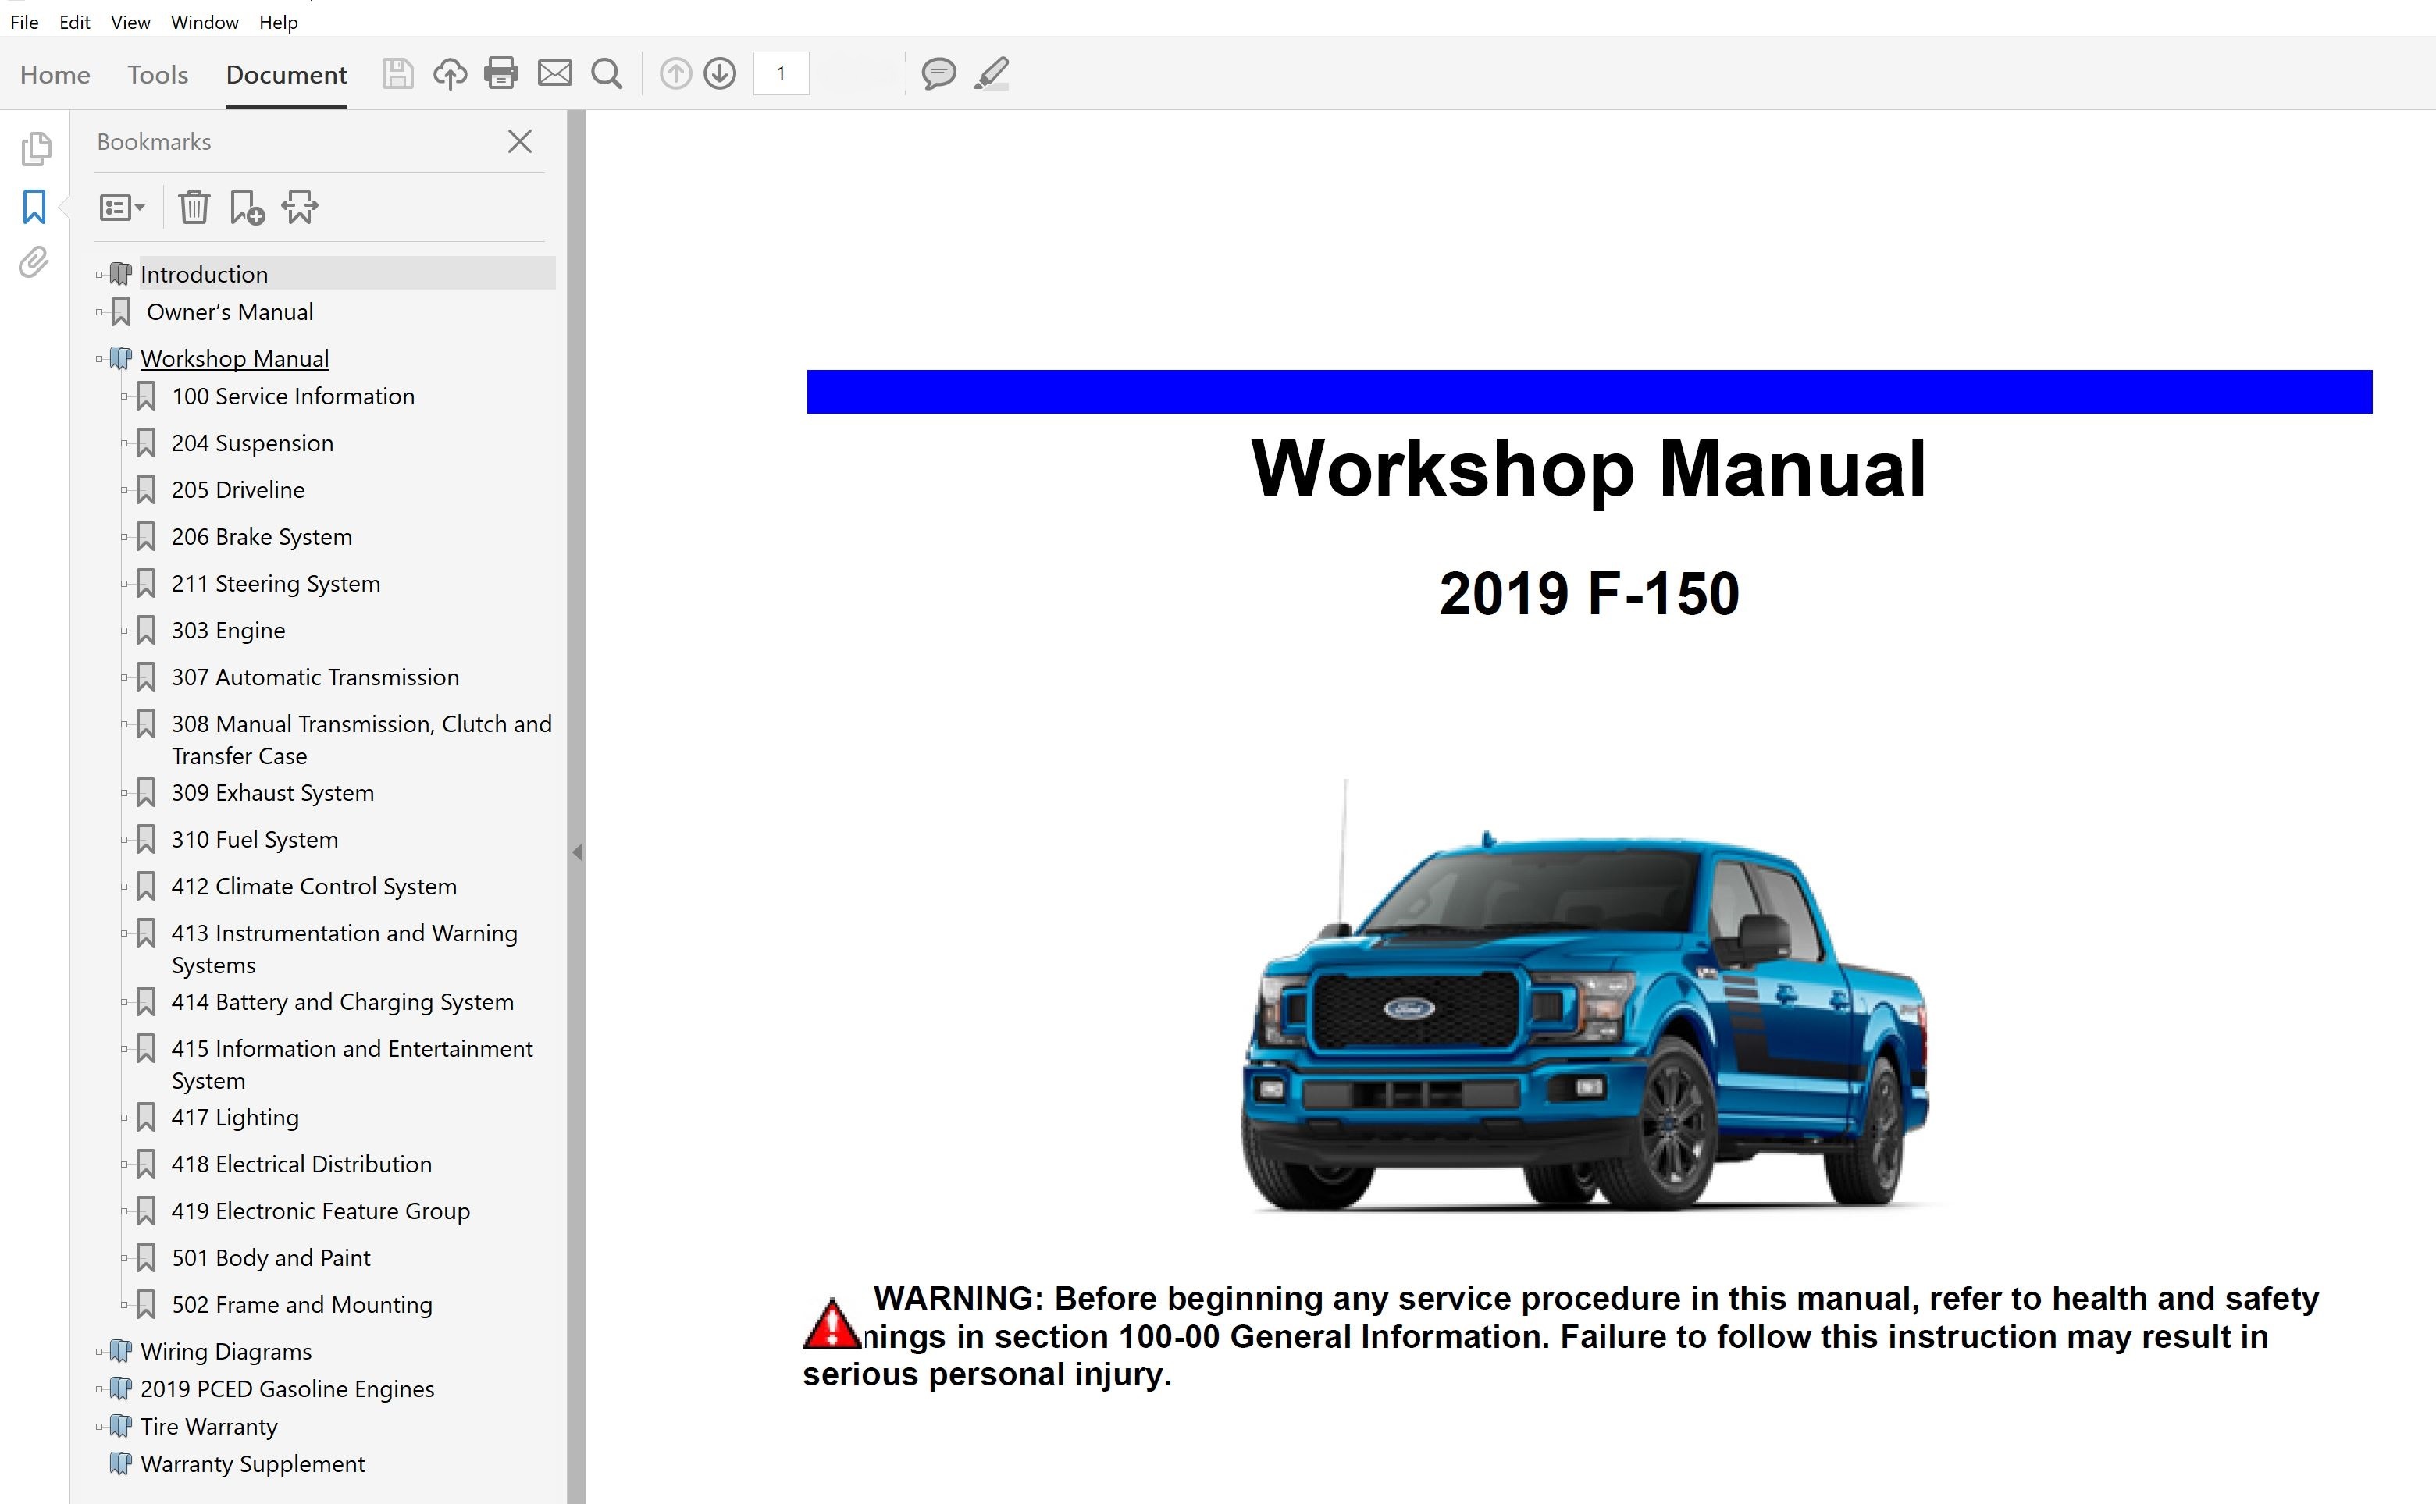Delete bookmark with trash icon
This screenshot has width=2436, height=1504.
click(x=193, y=208)
